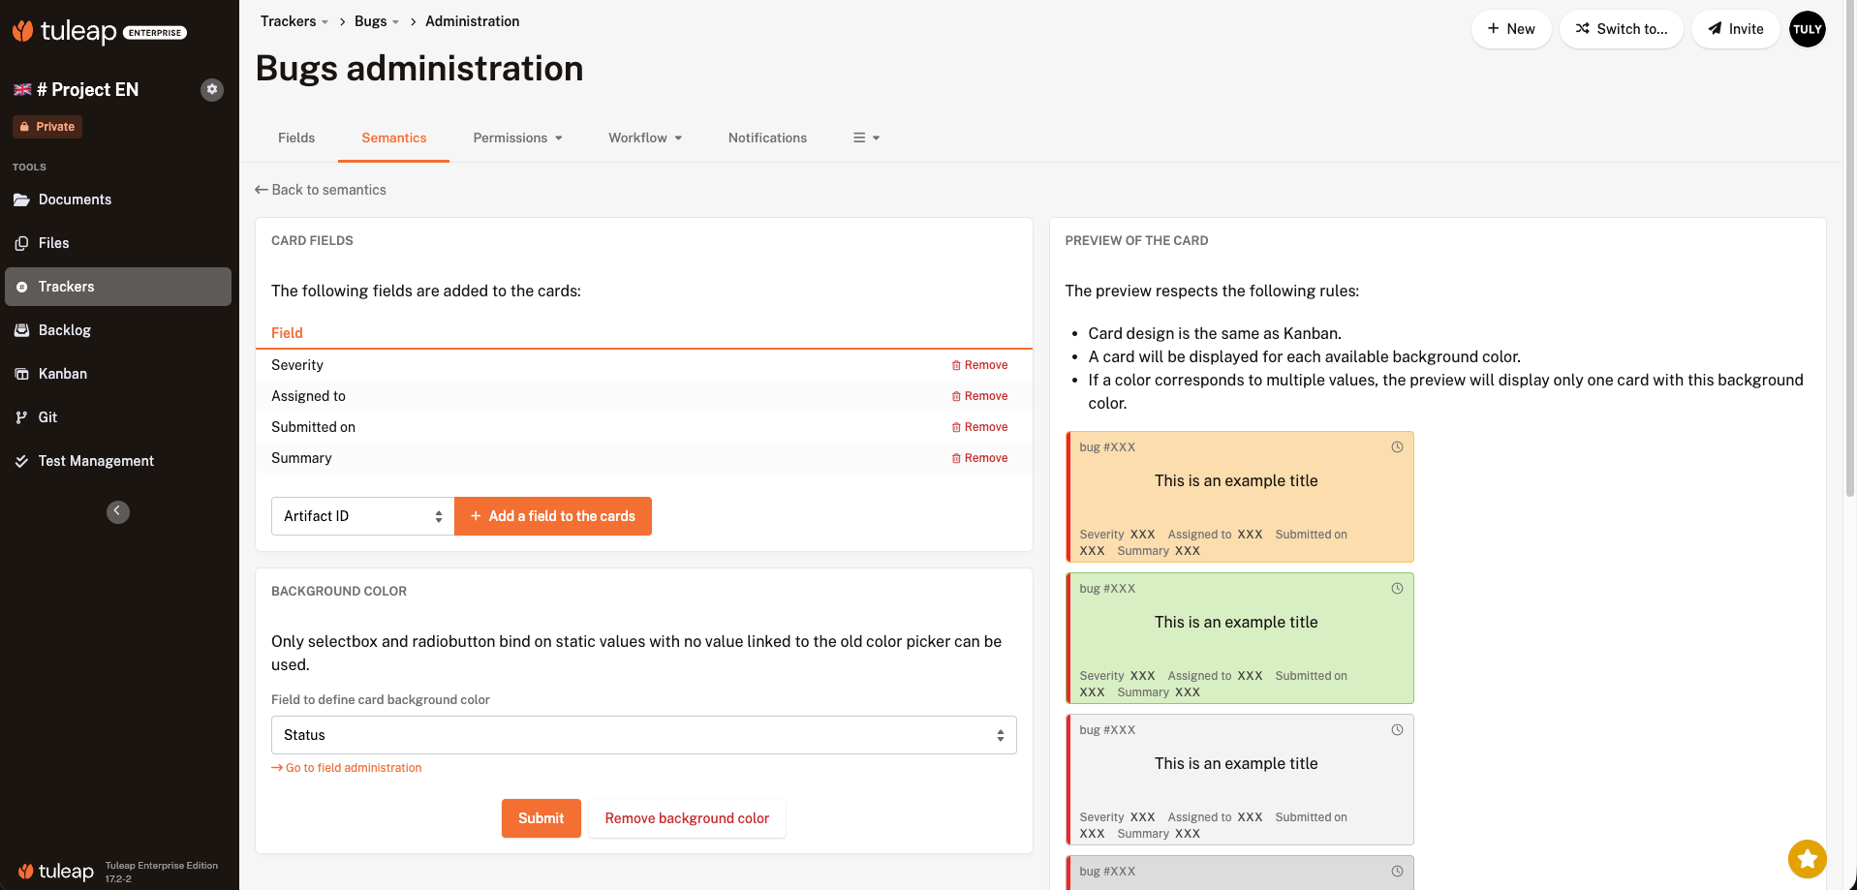Click Back to semantics link

click(321, 190)
